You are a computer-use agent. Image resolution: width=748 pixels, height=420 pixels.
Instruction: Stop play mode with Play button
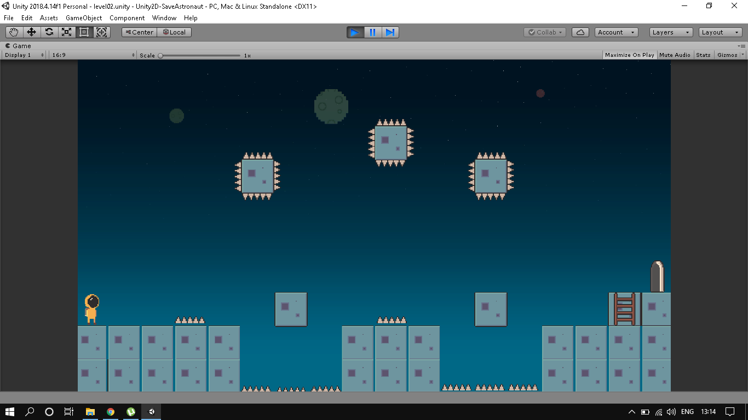click(x=355, y=32)
